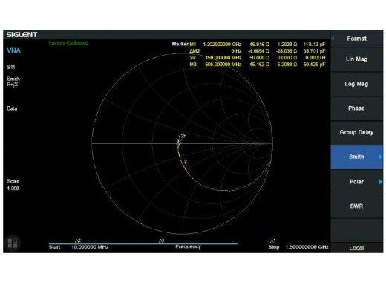
Task: Click the Factory Calibrated status text
Action: tap(68, 43)
